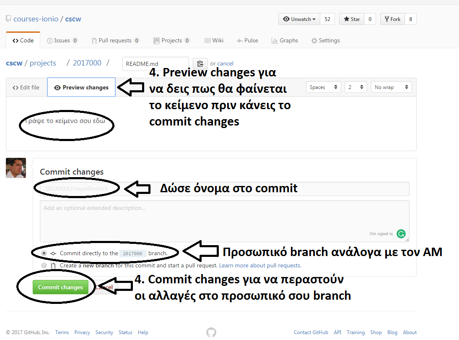459x340 pixels.
Task: Click the optional extended description box
Action: click(x=225, y=221)
